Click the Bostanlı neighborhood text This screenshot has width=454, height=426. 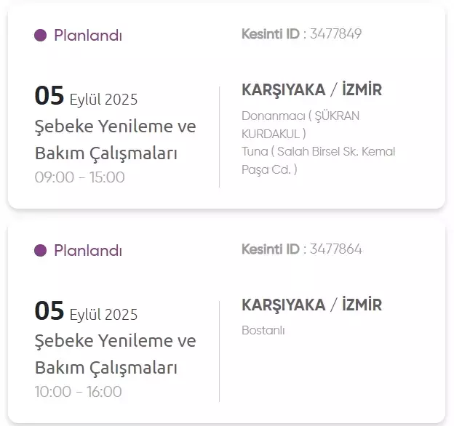click(x=263, y=331)
